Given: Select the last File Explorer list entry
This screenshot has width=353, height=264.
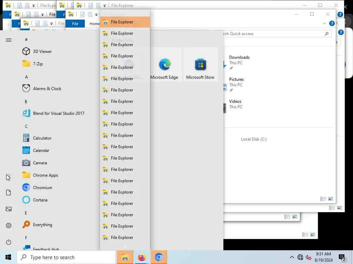Looking at the screenshot, I should (x=125, y=238).
